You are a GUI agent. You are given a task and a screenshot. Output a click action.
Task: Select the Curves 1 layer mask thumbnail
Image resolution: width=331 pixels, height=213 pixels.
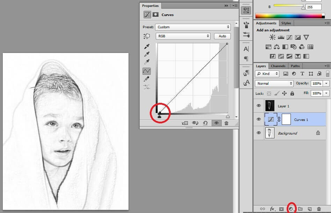pyautogui.click(x=286, y=119)
